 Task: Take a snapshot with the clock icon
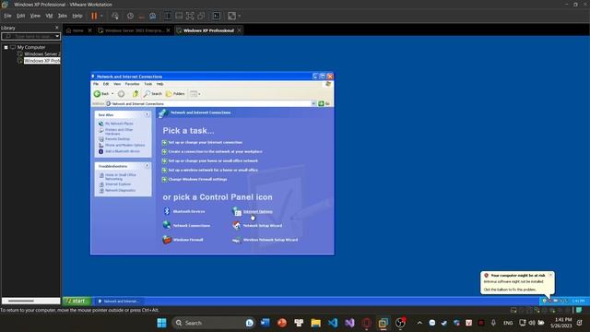tap(130, 16)
